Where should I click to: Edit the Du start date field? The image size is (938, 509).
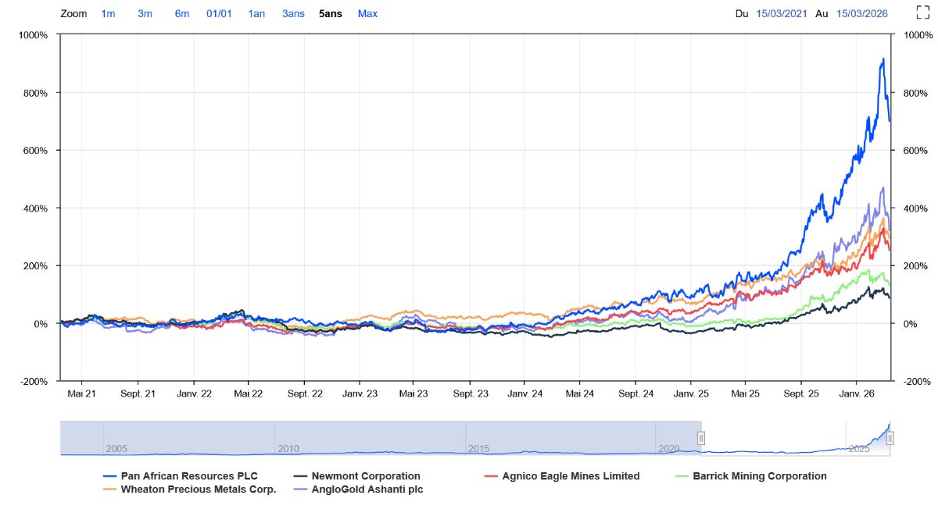coord(782,13)
